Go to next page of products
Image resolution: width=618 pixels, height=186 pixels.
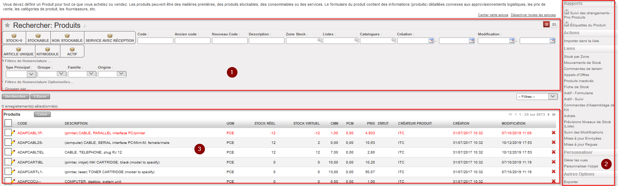pyautogui.click(x=549, y=115)
